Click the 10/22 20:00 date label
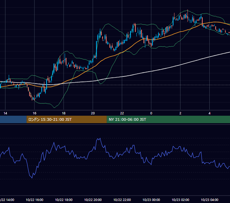 [x=93, y=200]
